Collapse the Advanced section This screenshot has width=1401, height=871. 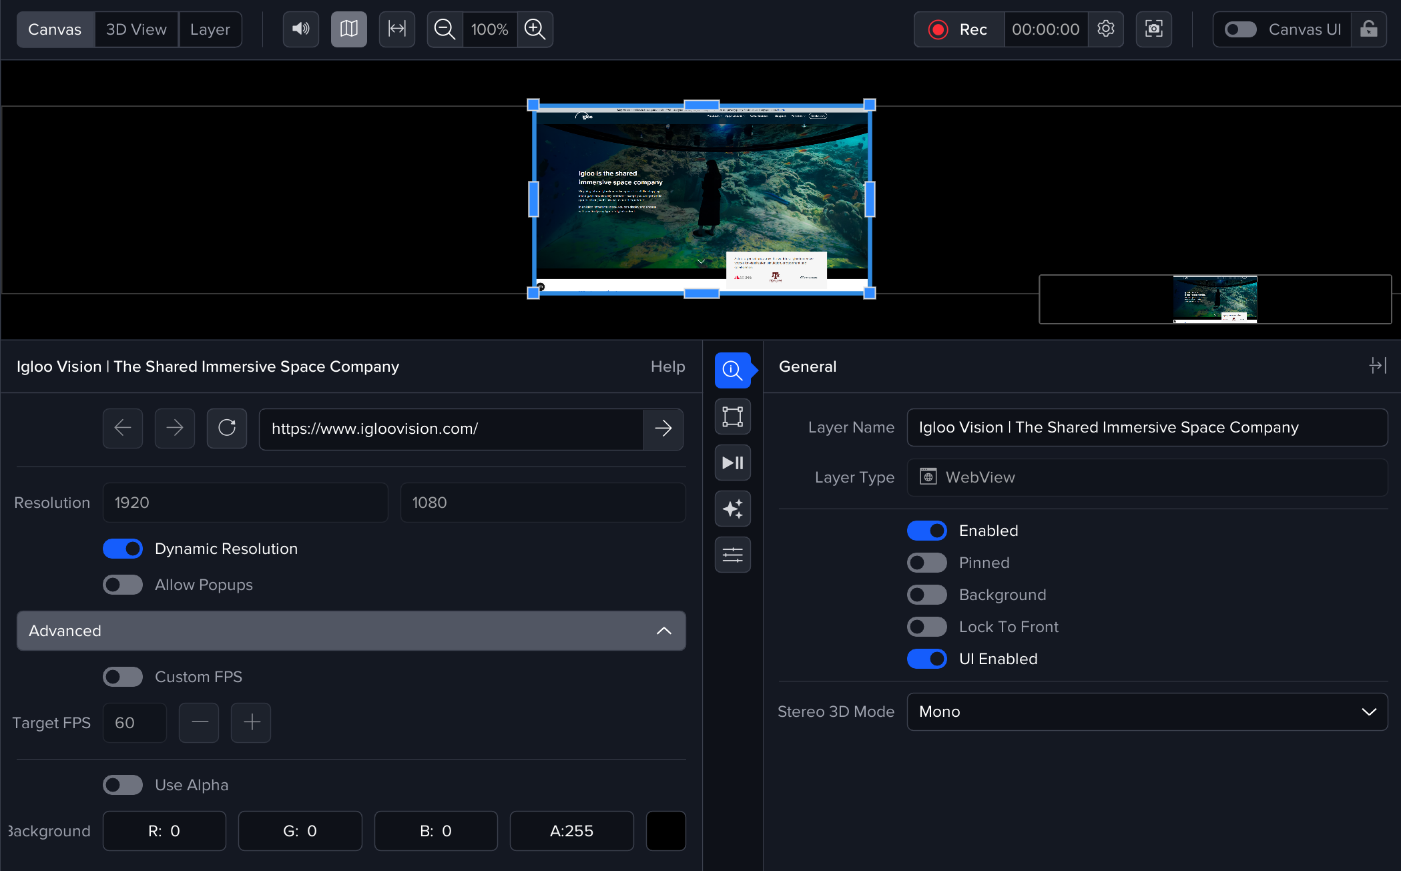point(663,631)
